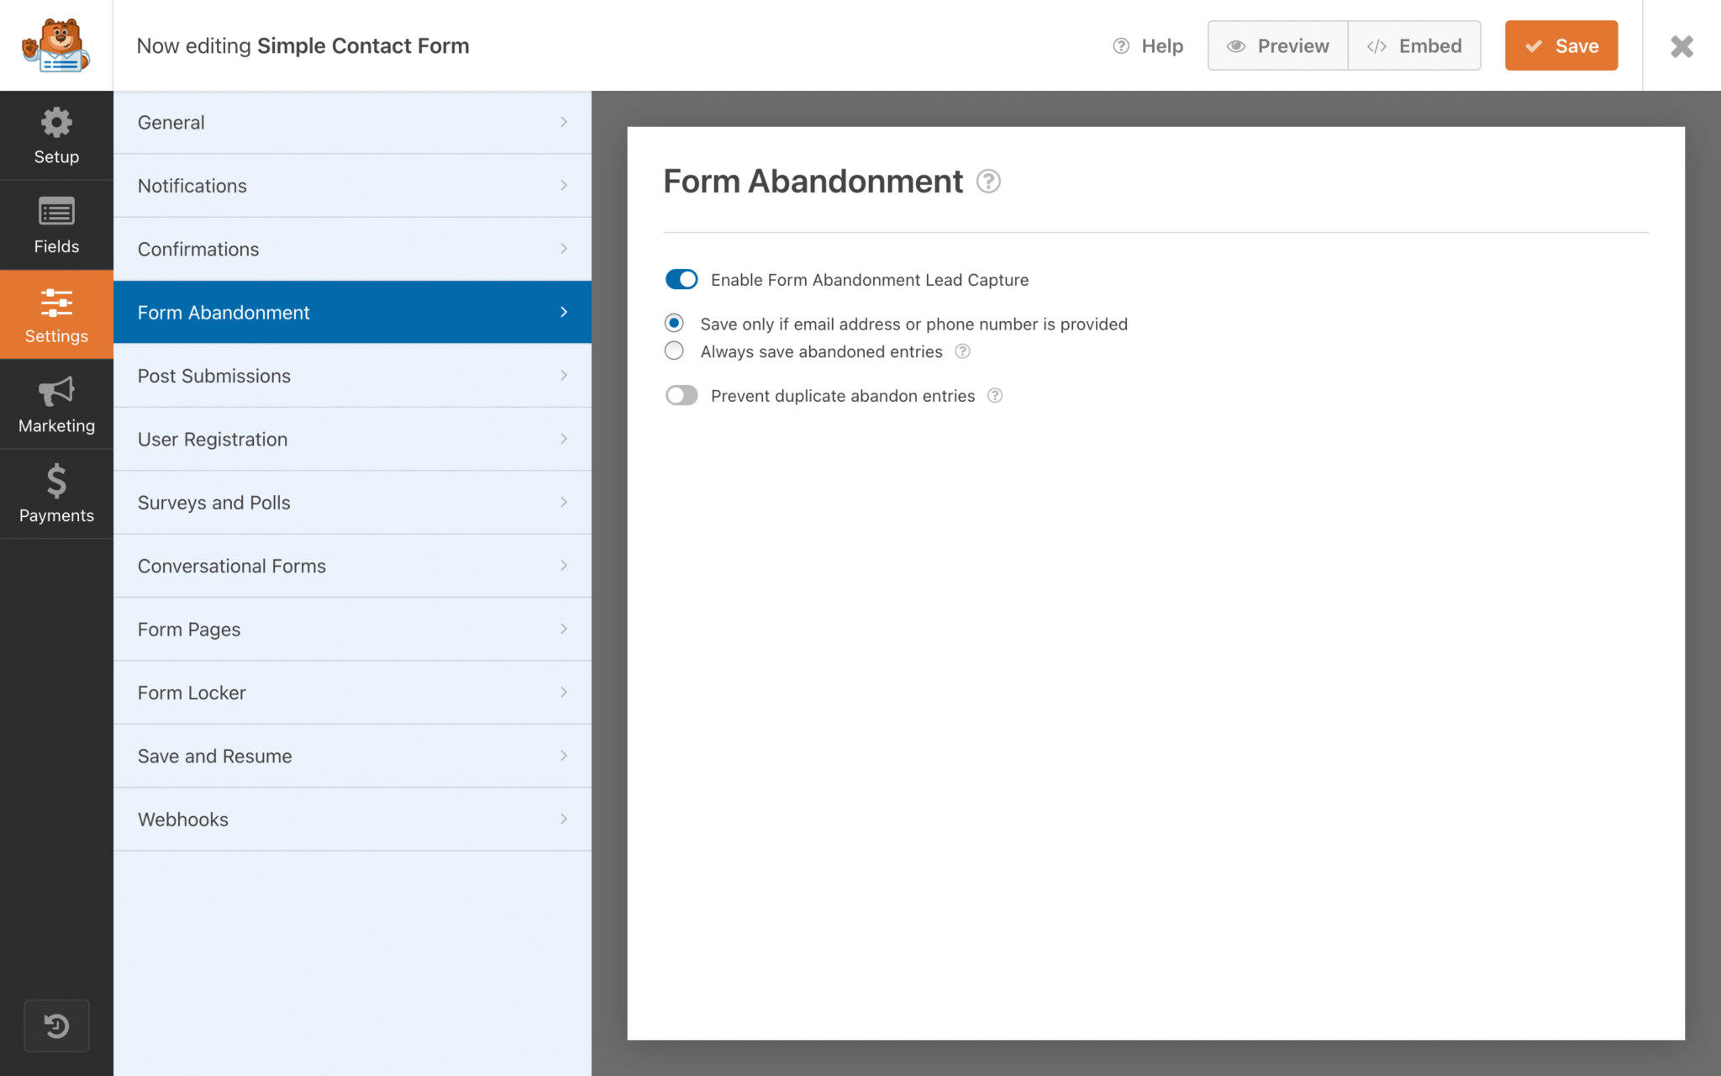Click the WPForms bear logo
This screenshot has width=1721, height=1076.
55,45
